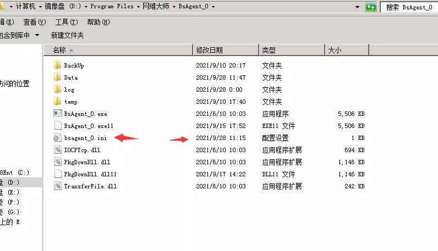Sort by the 修改日期 column header

coord(226,50)
